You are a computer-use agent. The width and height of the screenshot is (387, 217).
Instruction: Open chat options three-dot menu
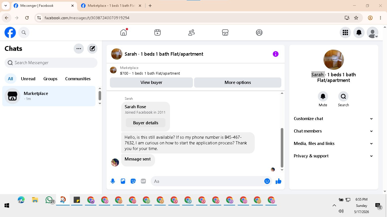click(79, 49)
